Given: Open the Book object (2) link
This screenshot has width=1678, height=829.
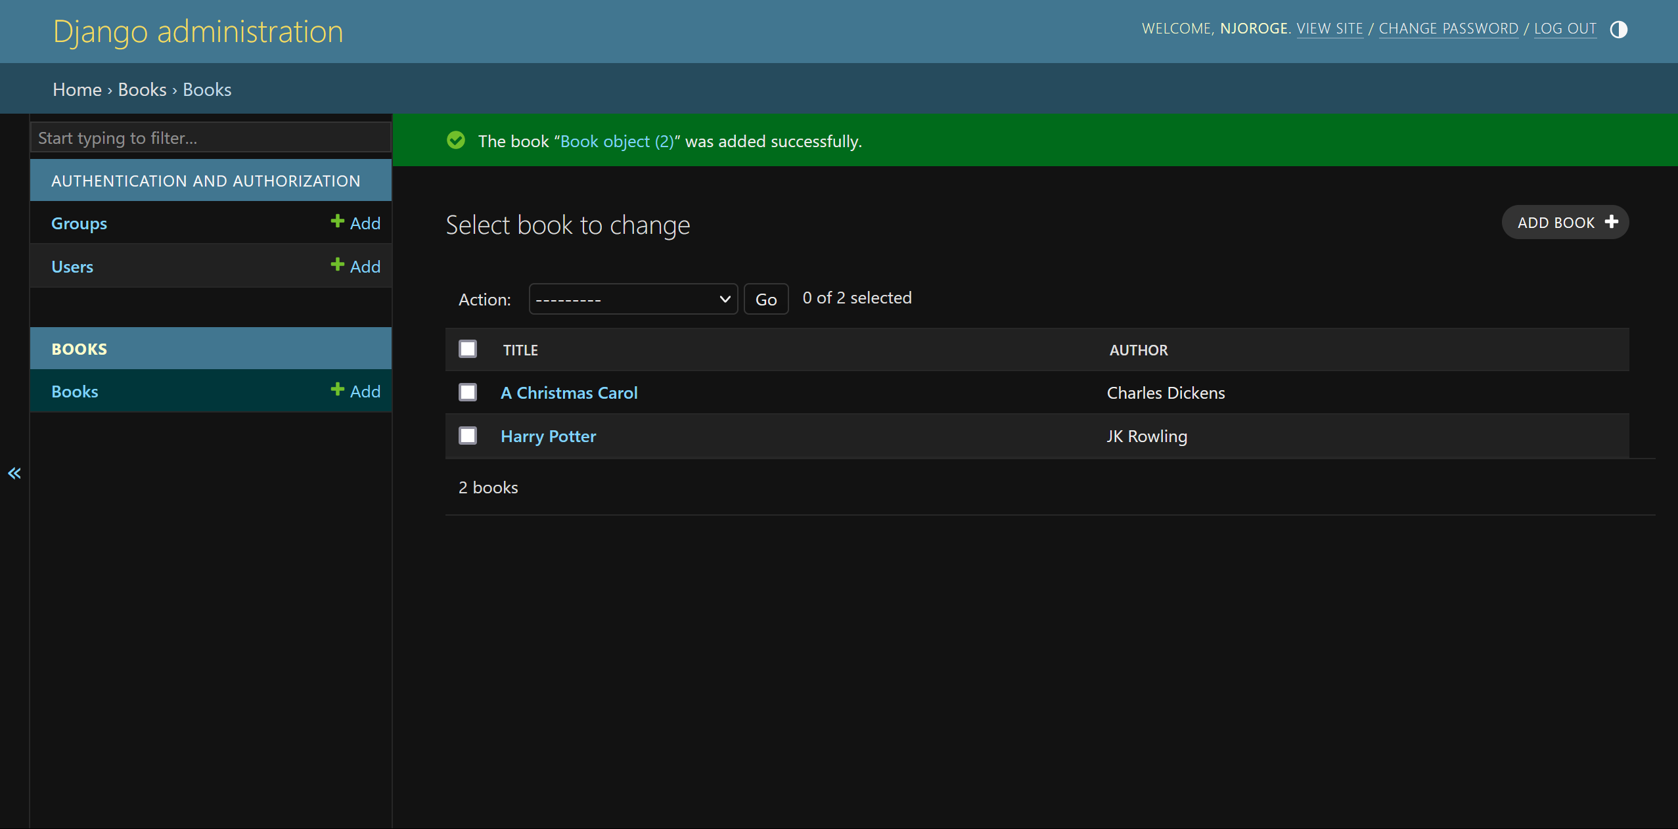Looking at the screenshot, I should point(616,141).
